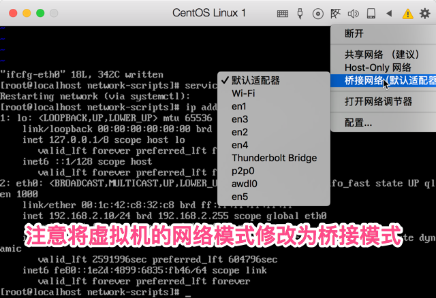Open 配置... menu item
This screenshot has width=436, height=298.
[x=383, y=122]
